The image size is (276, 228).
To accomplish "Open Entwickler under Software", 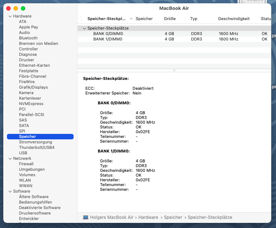I will click(29, 219).
